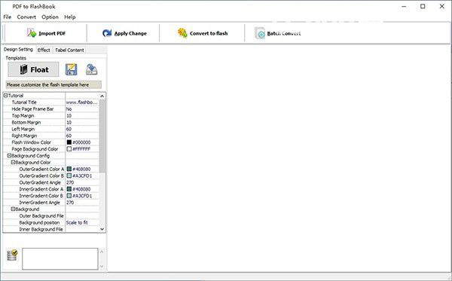
Task: Click the Right Margin value 60
Action: click(x=69, y=136)
